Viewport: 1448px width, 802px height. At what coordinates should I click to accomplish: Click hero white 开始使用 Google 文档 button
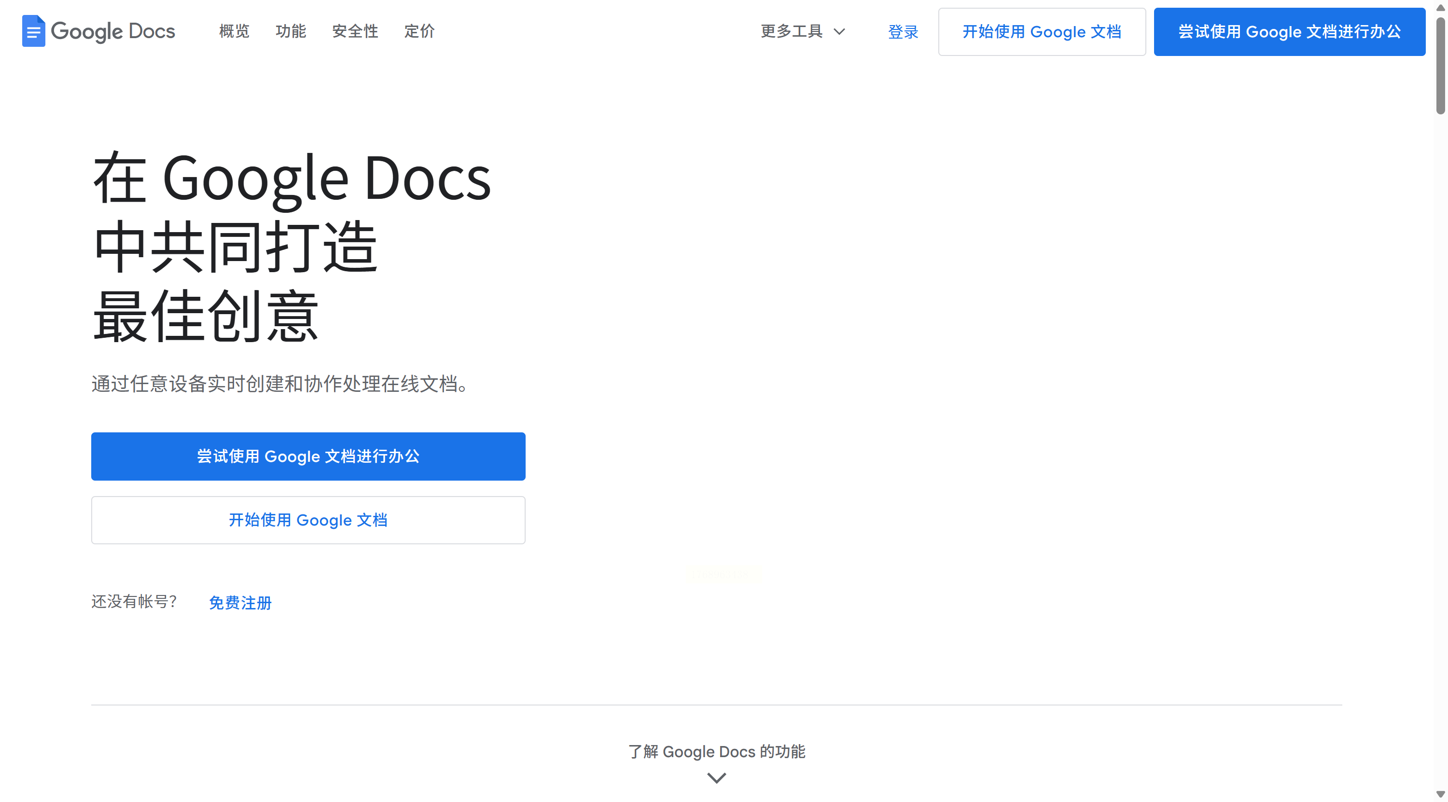(x=308, y=520)
